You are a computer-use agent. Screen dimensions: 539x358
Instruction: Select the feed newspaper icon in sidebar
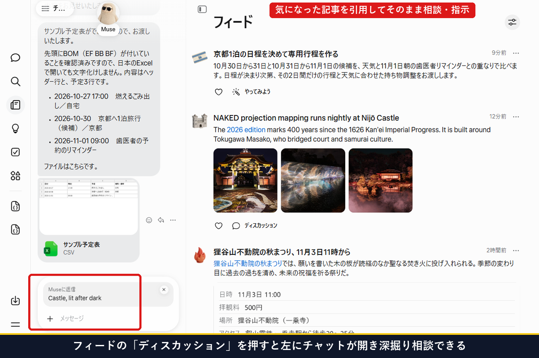tap(16, 105)
